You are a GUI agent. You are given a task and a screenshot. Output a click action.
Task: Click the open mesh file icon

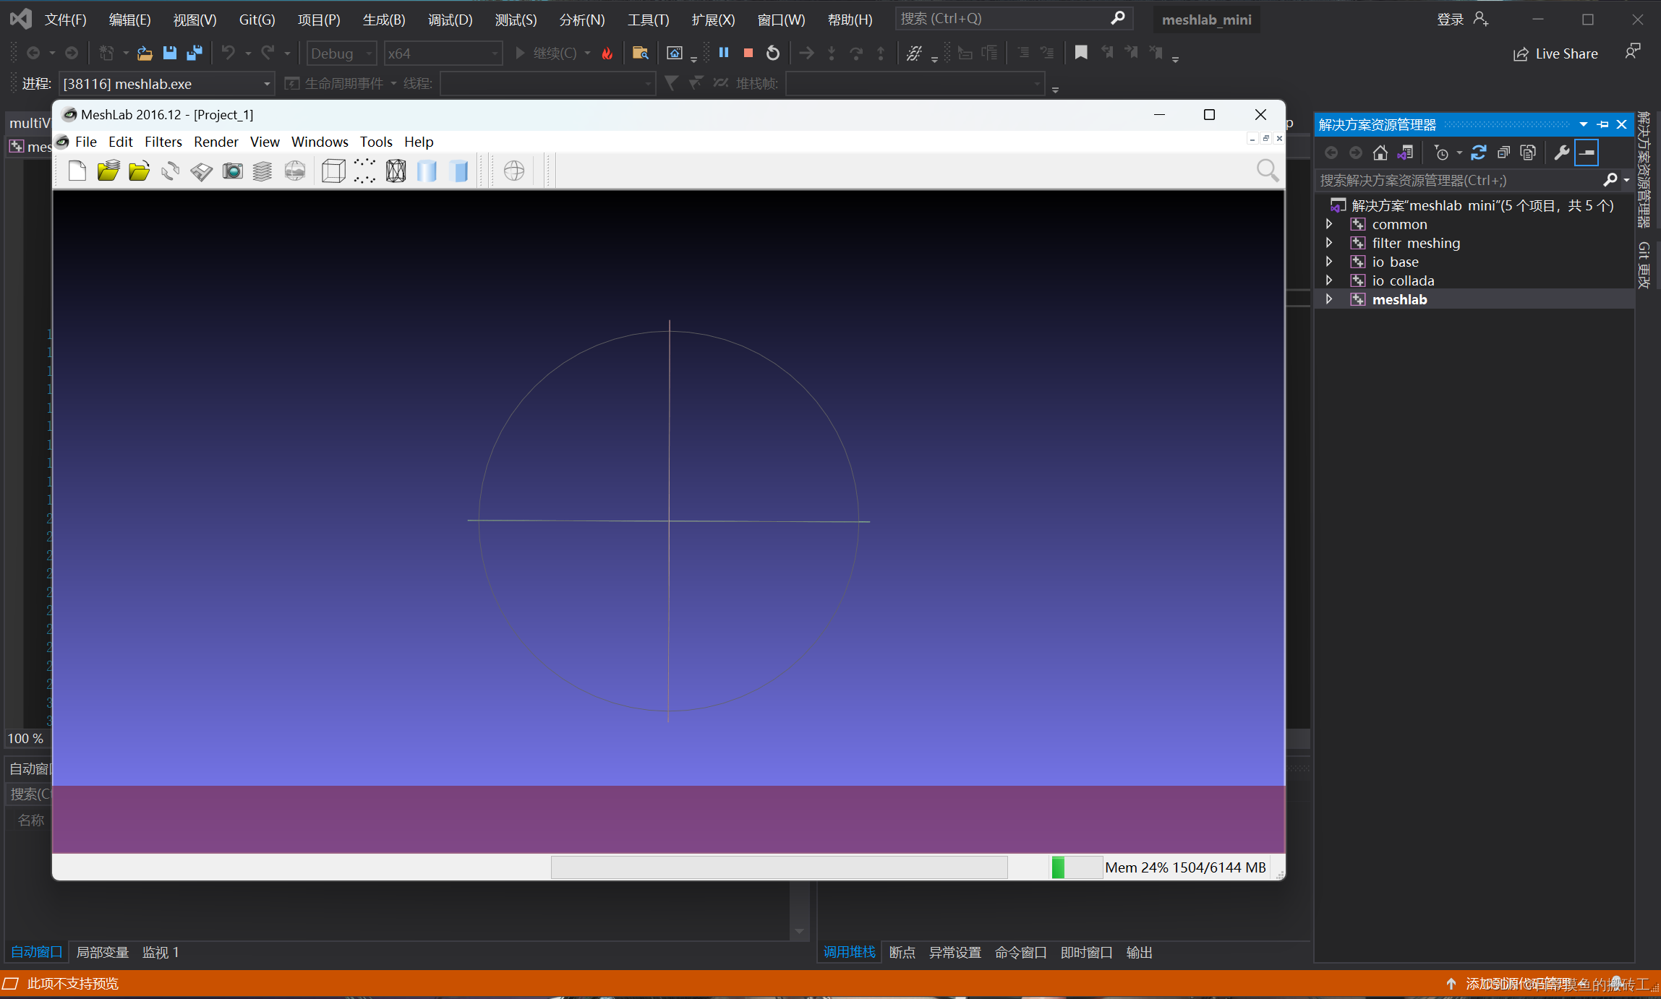tap(140, 172)
